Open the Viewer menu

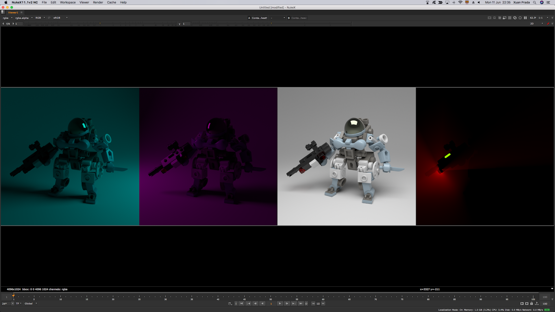(x=84, y=2)
